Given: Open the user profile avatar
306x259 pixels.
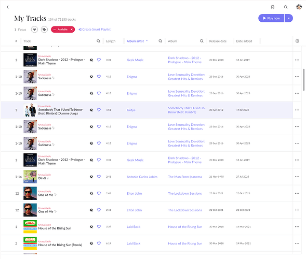Looking at the screenshot, I should pyautogui.click(x=299, y=7).
